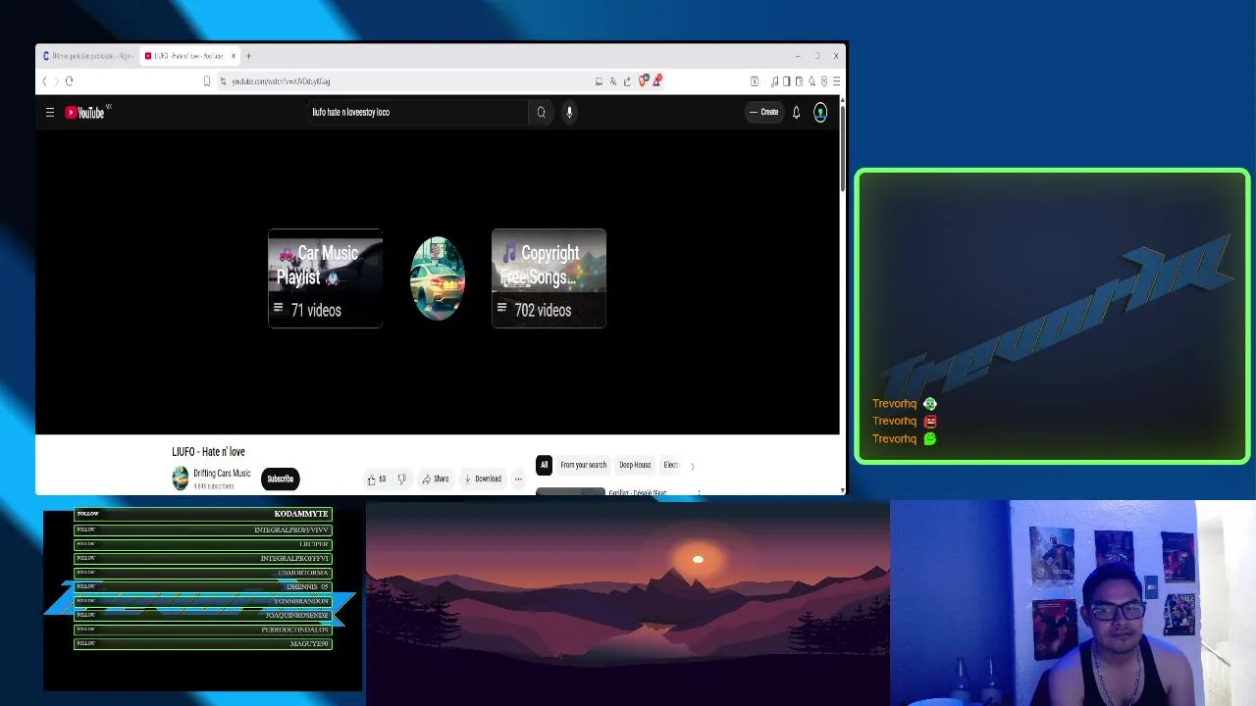Click the Brave rewards triangle icon
Screen dimensions: 1256x706
(x=656, y=80)
